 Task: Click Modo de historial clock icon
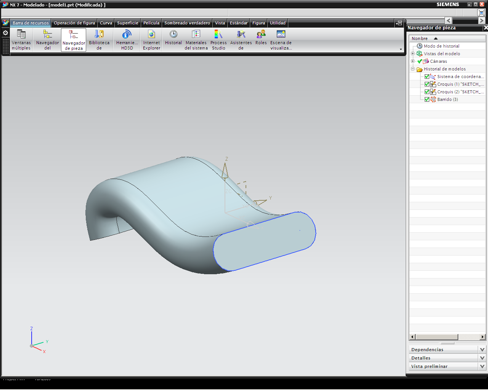(x=419, y=46)
